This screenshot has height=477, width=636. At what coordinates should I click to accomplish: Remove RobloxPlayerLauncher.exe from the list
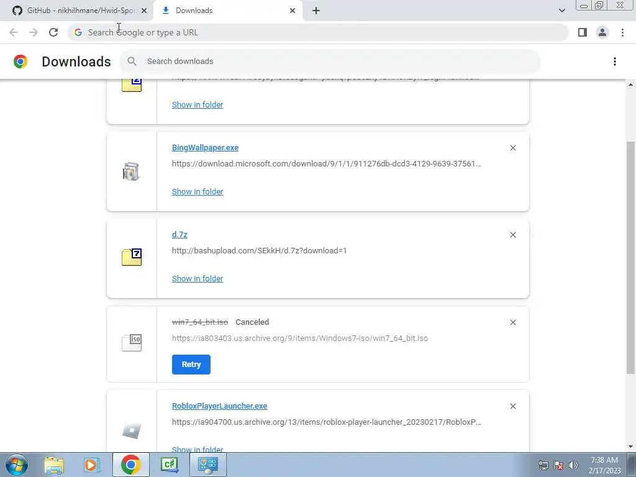point(512,406)
